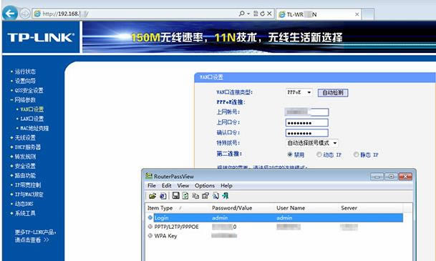Click the 上网口令 password field
Screen dimensions: 436x261
coord(306,123)
